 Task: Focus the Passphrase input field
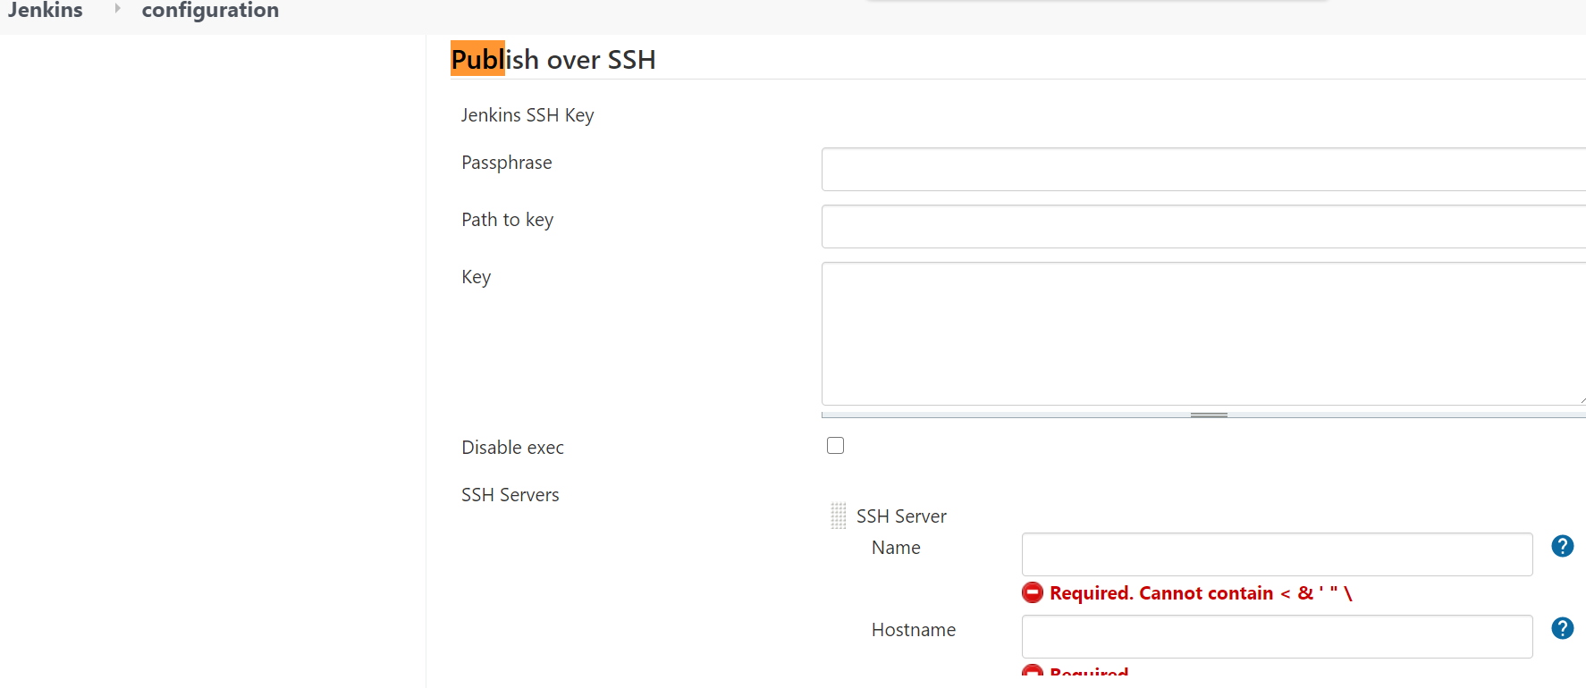click(1203, 170)
